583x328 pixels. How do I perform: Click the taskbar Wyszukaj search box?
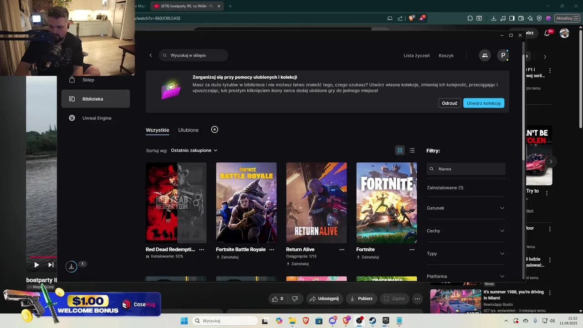225,321
